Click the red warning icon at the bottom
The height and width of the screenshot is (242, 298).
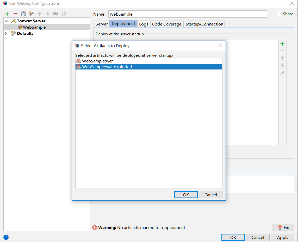point(95,227)
